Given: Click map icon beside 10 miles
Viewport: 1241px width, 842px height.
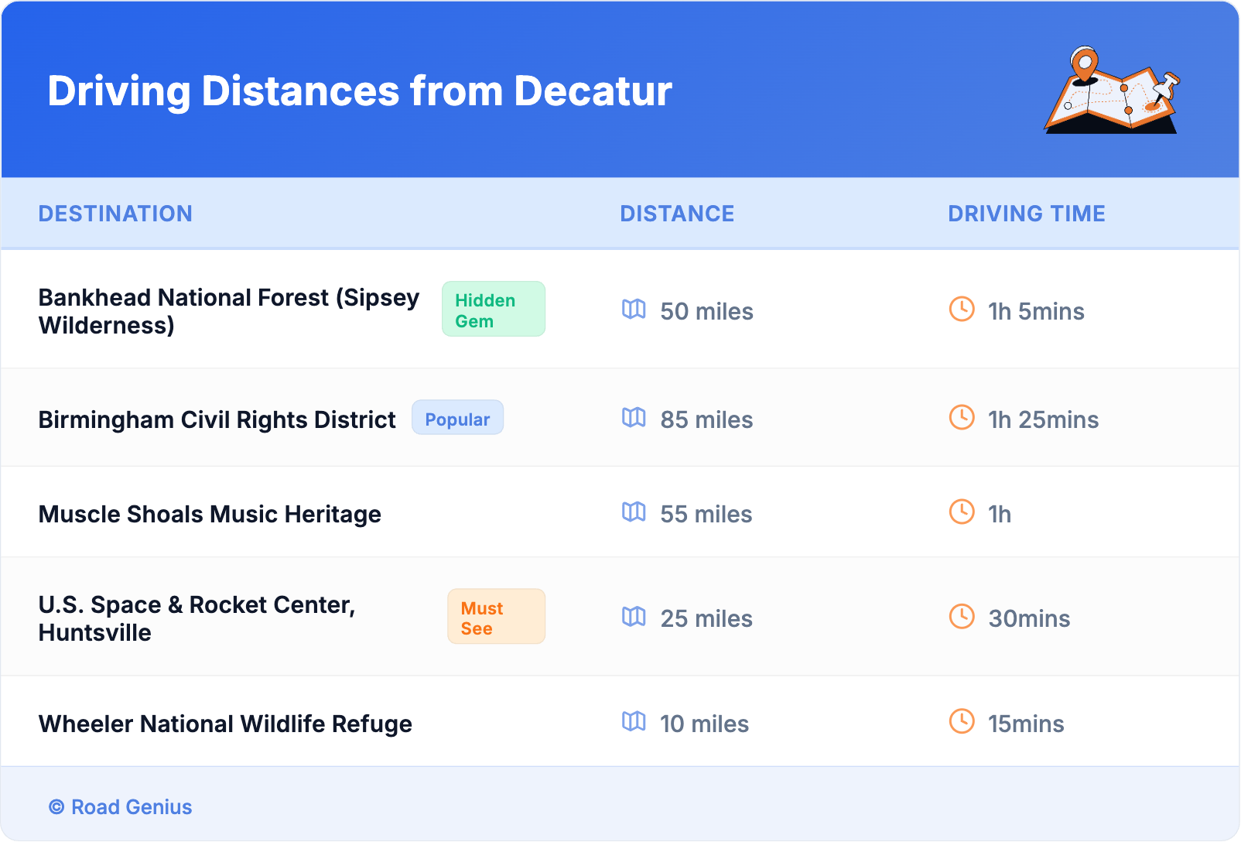Looking at the screenshot, I should tap(634, 722).
